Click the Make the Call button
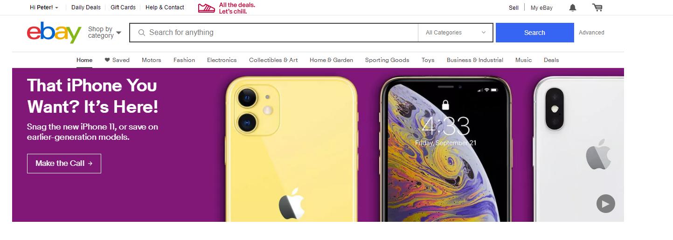The width and height of the screenshot is (673, 240). tap(64, 164)
